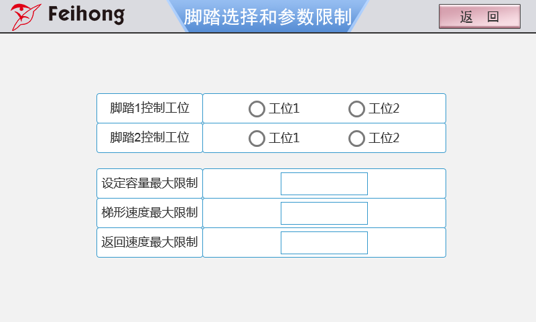Click the 工位1 text in 脚踏2 row

tap(284, 138)
